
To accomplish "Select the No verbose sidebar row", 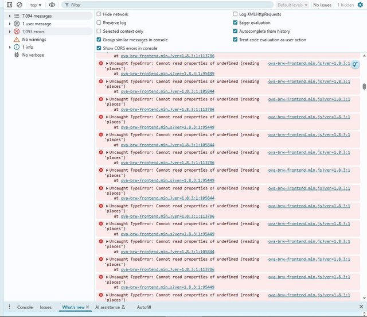I will pyautogui.click(x=48, y=55).
